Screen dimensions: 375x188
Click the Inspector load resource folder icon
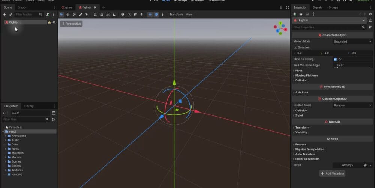[301, 14]
